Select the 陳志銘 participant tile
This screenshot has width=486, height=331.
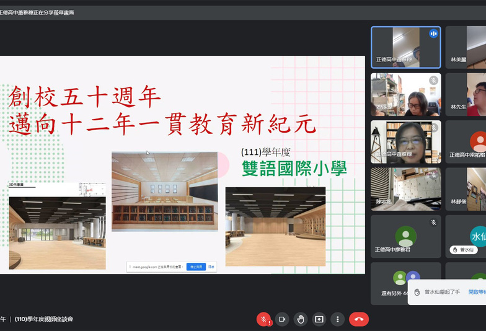click(x=405, y=190)
